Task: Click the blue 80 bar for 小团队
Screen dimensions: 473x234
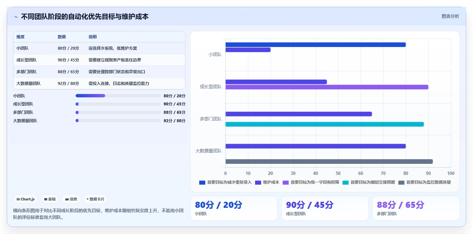Action: [x=315, y=45]
